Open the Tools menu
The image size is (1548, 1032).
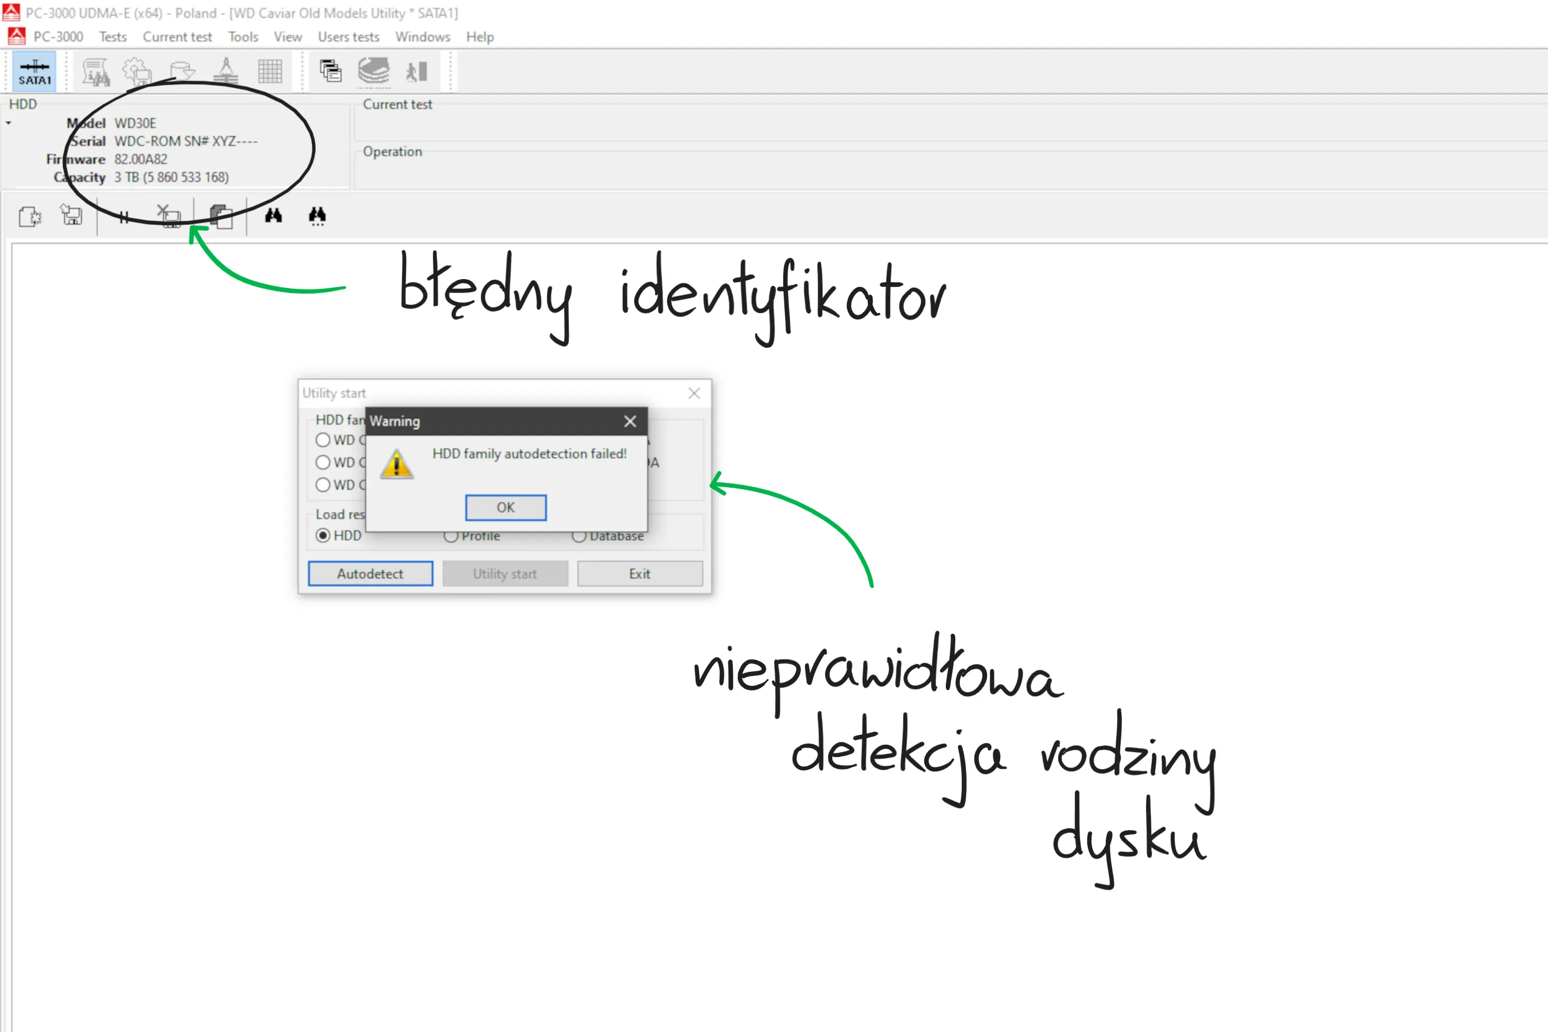coord(243,37)
